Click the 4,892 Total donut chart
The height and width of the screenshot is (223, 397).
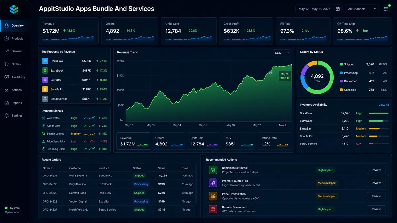317,77
